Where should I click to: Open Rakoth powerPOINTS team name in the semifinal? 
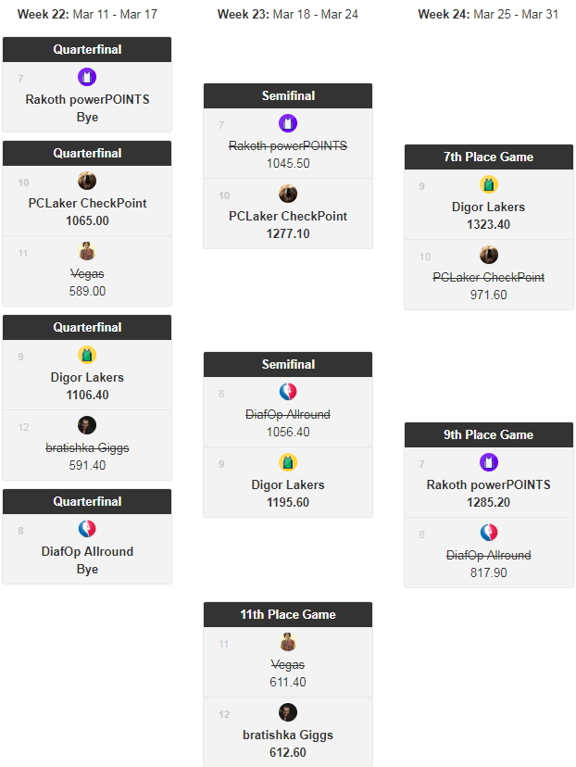pyautogui.click(x=288, y=145)
